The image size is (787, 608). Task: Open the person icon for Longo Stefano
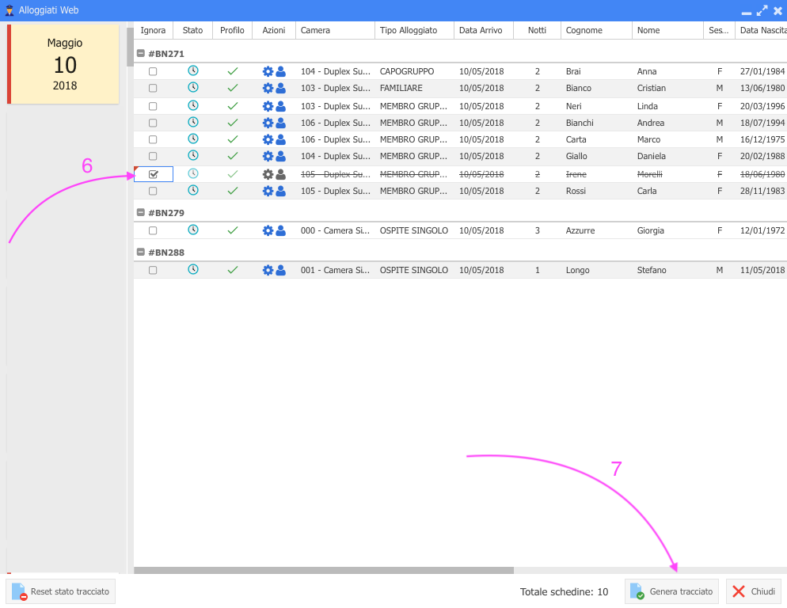tap(280, 270)
